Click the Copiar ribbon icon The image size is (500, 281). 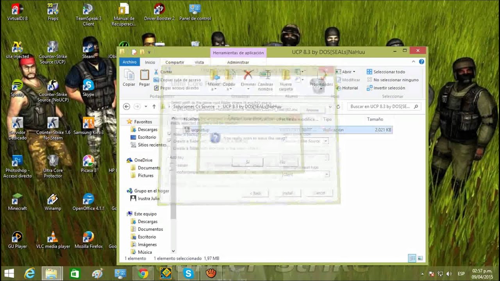(x=129, y=78)
